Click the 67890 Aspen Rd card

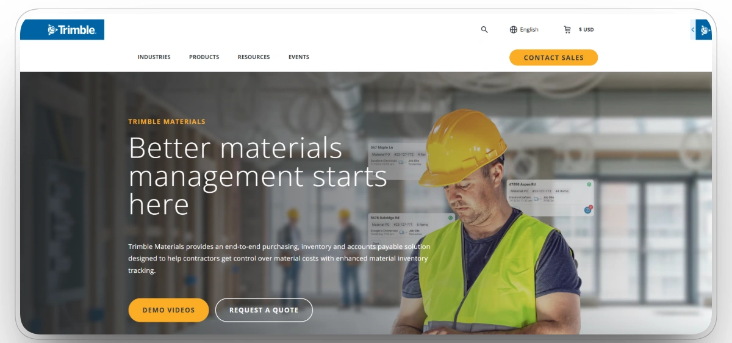pos(551,198)
